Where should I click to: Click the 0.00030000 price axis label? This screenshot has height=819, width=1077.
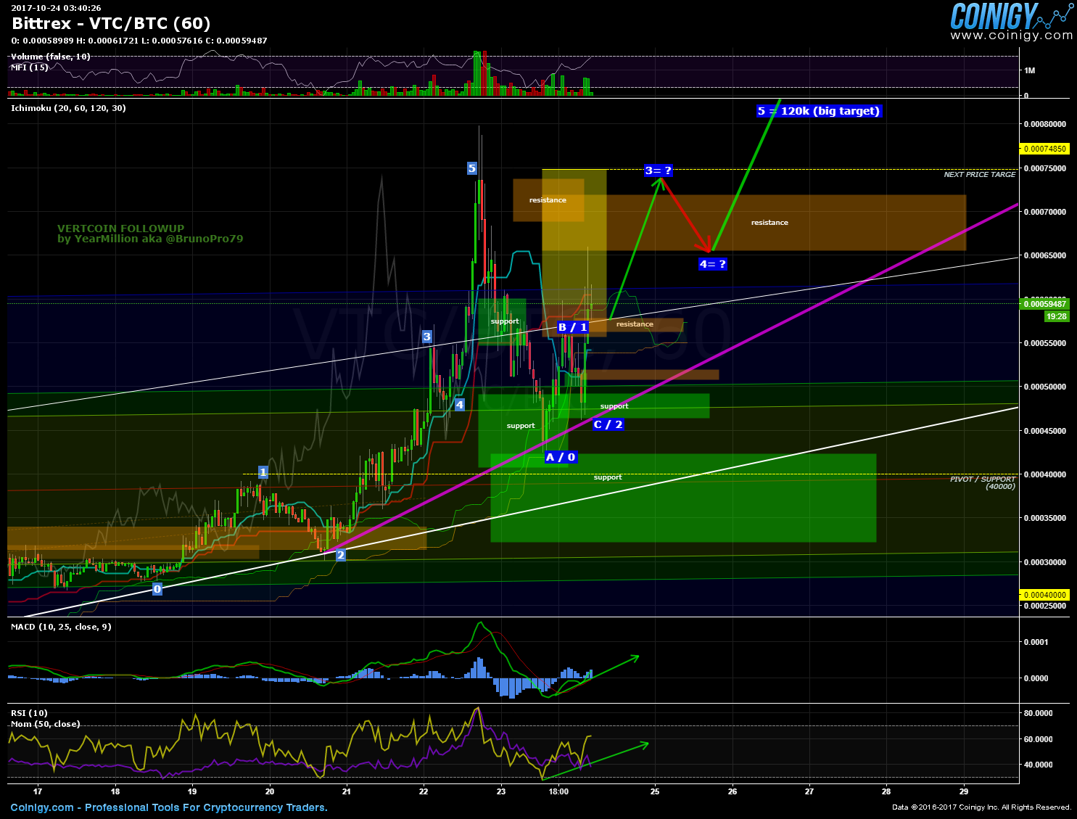1045,562
